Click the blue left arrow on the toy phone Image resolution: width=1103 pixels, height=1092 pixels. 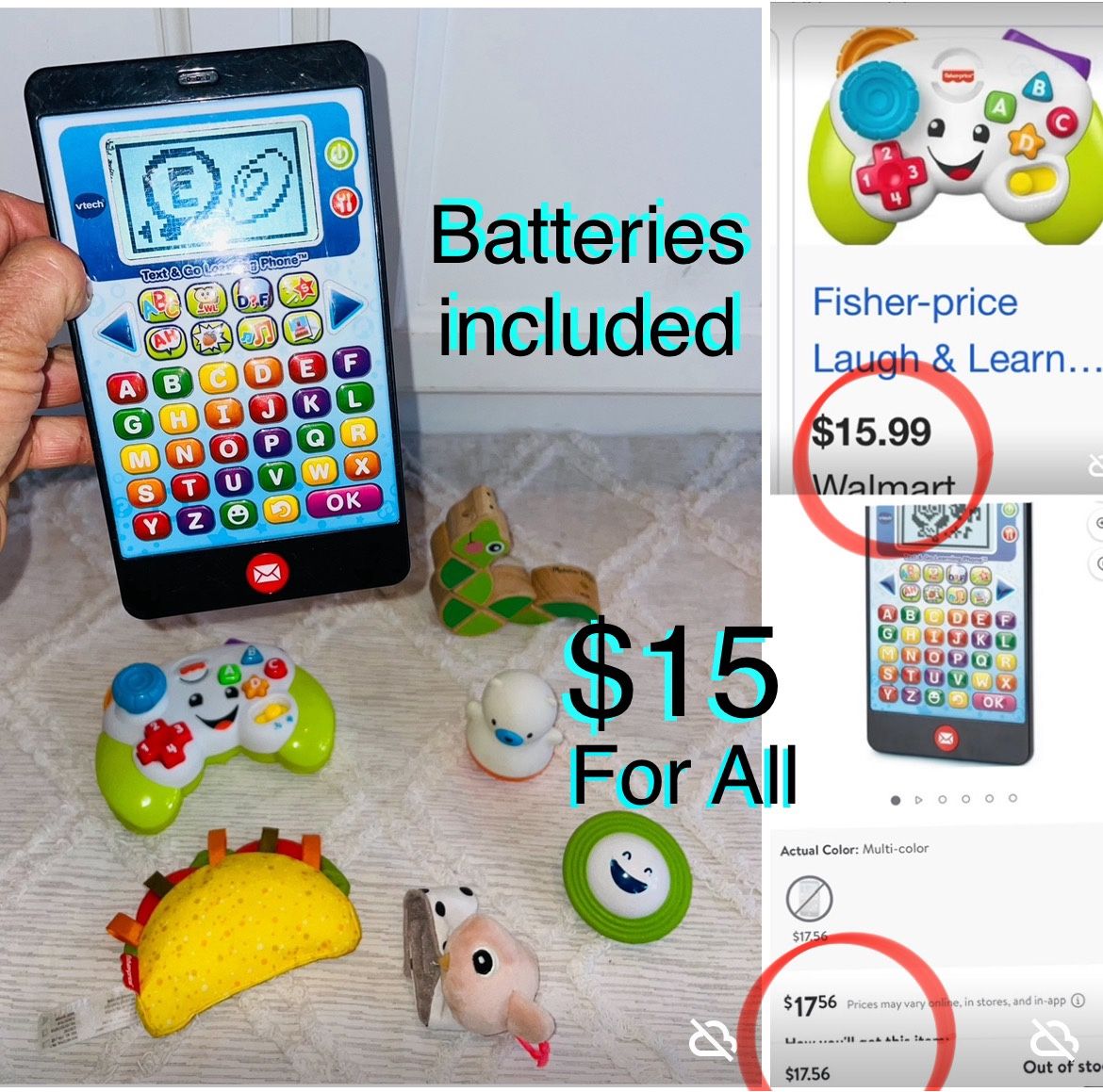pos(118,328)
